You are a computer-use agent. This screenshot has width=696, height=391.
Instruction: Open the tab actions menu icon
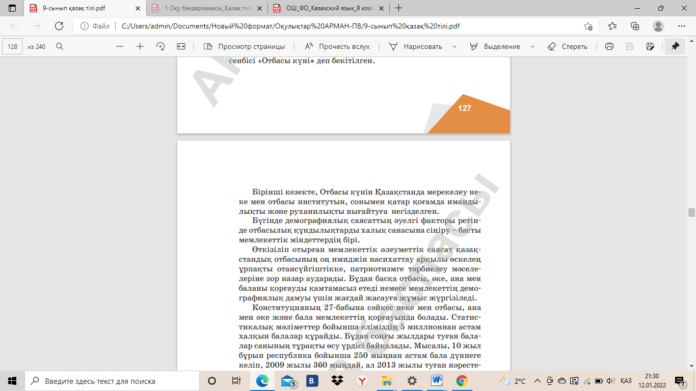(12, 8)
